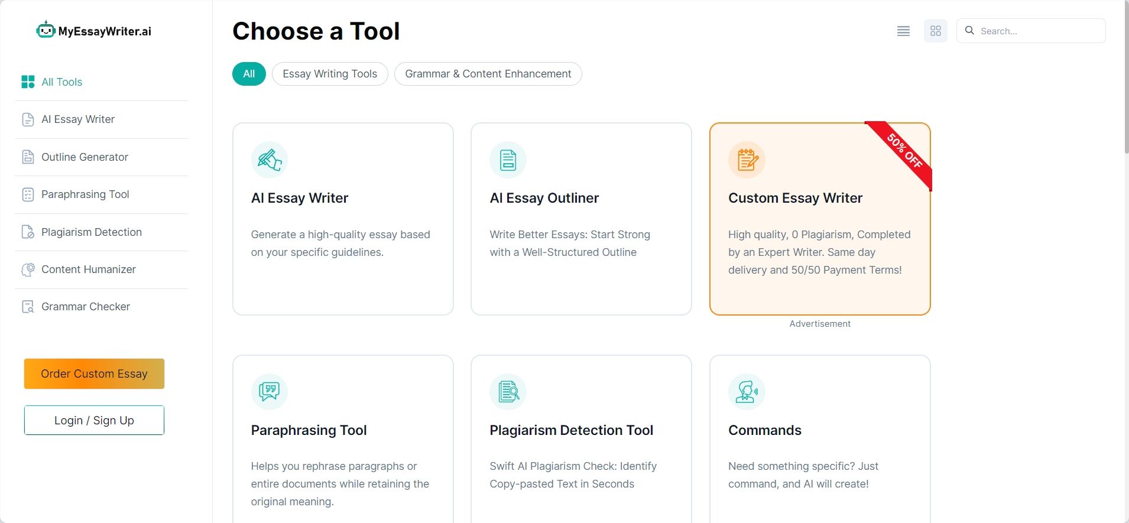Select the All filter tab

(249, 74)
